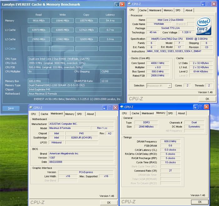Image resolution: width=219 pixels, height=206 pixels.
Task: Click the Memory Read value 9816 MB/s
Action: point(39,21)
